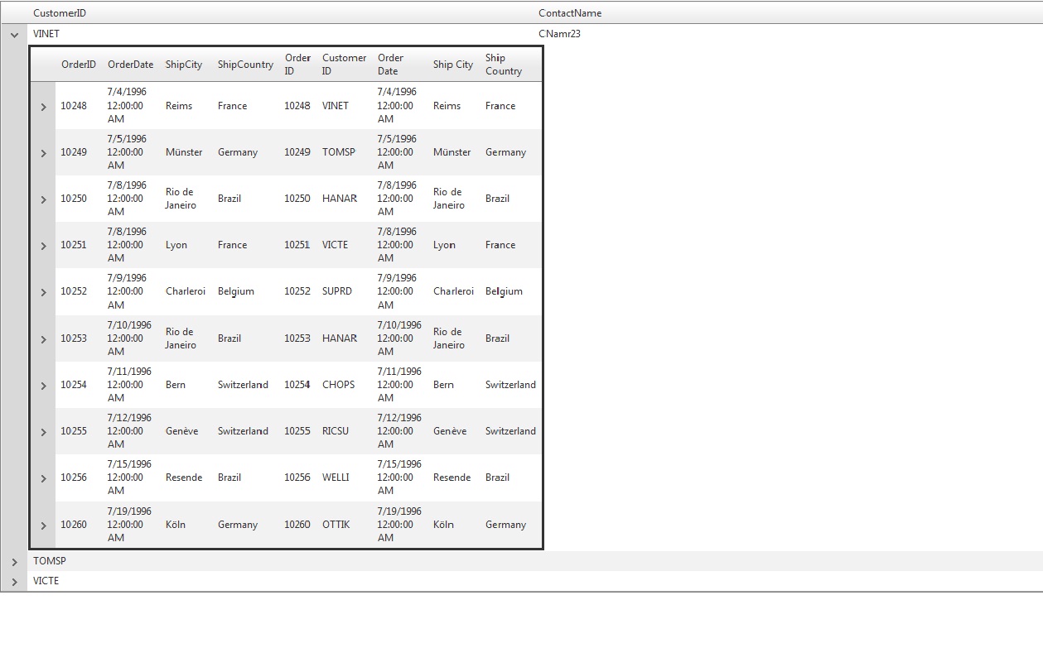The width and height of the screenshot is (1043, 672).
Task: Sort by the CustomerID column header
Action: click(x=60, y=13)
